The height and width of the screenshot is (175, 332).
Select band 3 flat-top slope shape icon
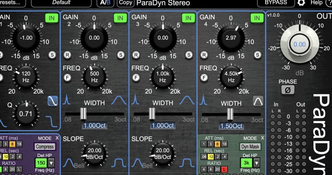[x=187, y=163]
